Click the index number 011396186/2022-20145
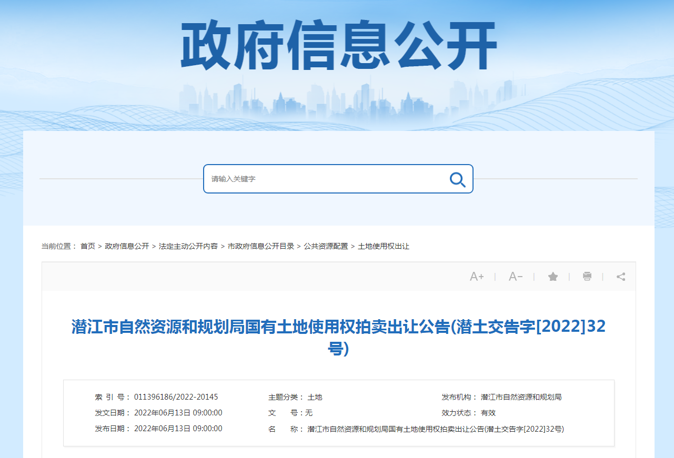The width and height of the screenshot is (674, 458). [x=176, y=397]
